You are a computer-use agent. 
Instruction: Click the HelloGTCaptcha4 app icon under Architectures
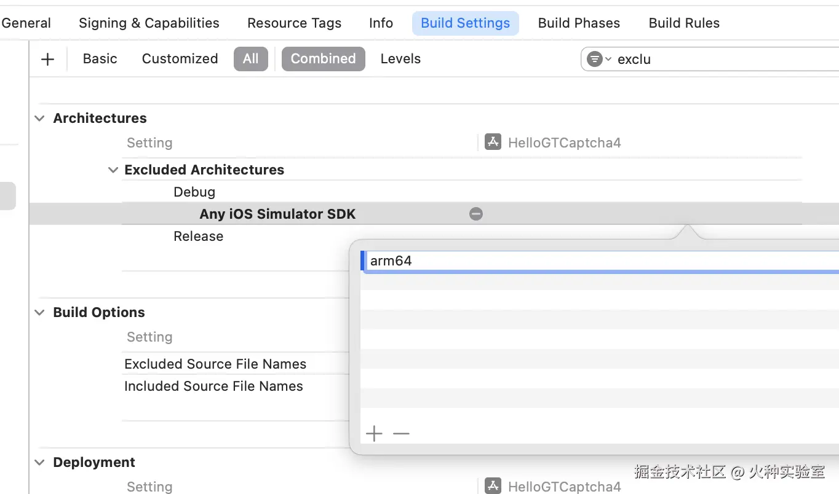[x=493, y=143]
